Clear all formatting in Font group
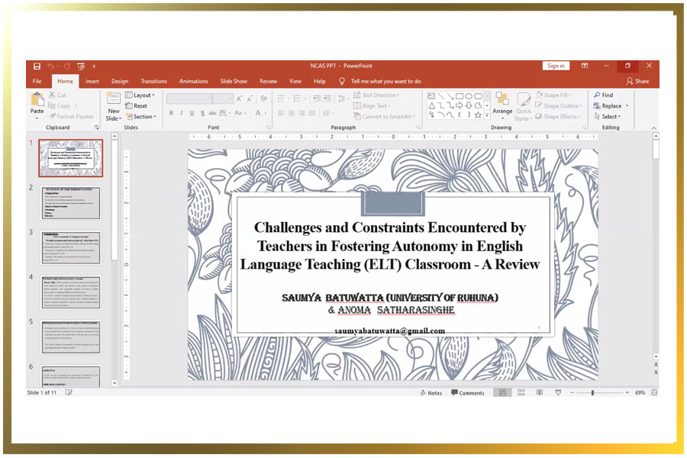 [263, 98]
